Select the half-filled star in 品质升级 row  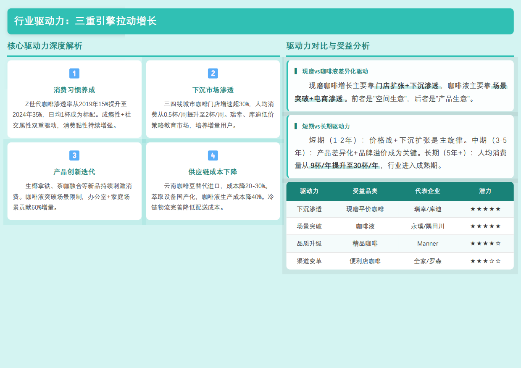tap(498, 243)
